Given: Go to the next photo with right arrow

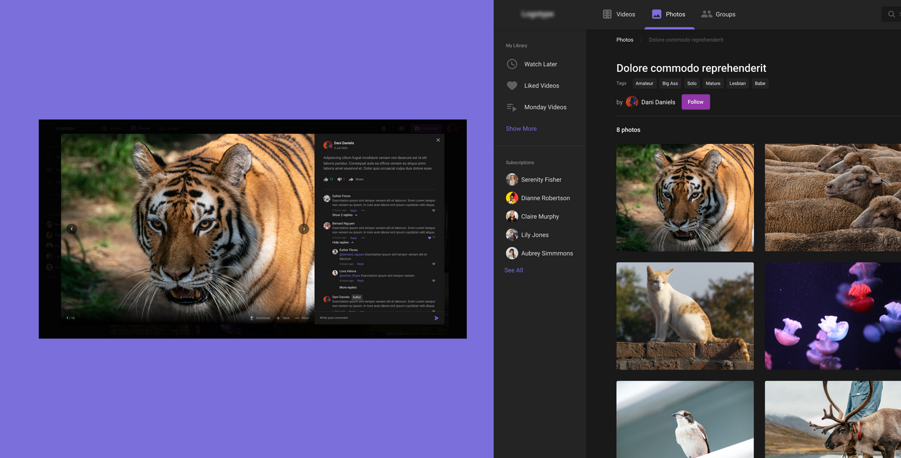Looking at the screenshot, I should [303, 229].
